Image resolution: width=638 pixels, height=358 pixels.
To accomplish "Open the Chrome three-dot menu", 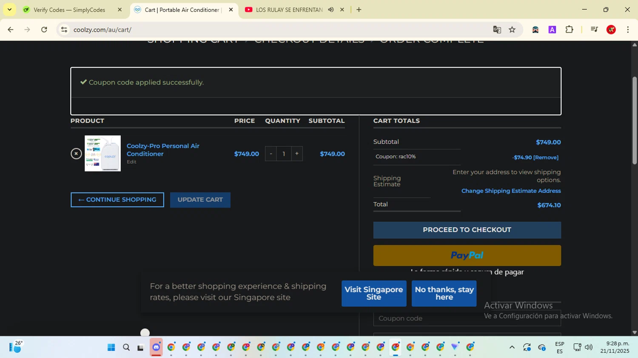I will pyautogui.click(x=628, y=30).
